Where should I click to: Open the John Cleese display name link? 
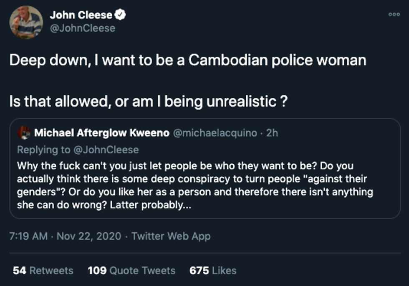tap(81, 15)
